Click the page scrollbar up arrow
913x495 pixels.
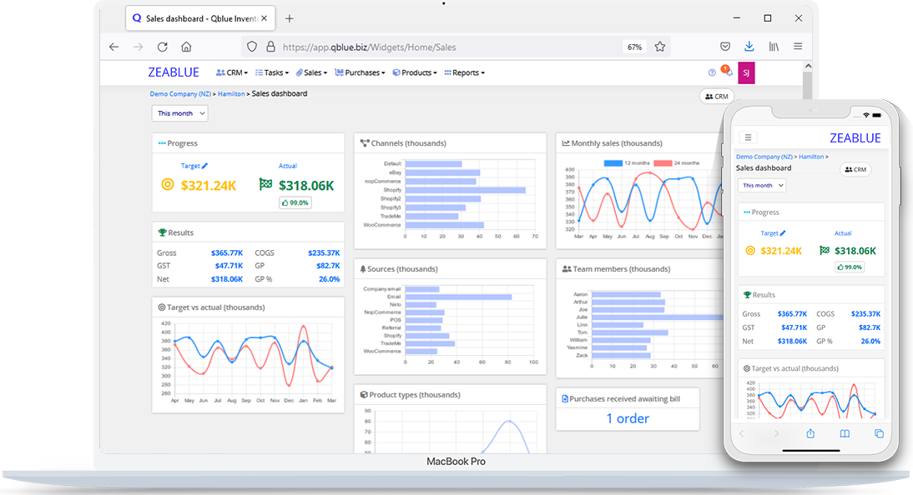point(808,67)
